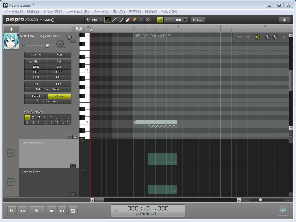Select the arrow pointer tool

pyautogui.click(x=87, y=20)
